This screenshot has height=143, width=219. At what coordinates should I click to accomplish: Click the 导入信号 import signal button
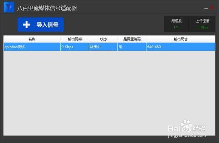click(x=41, y=25)
